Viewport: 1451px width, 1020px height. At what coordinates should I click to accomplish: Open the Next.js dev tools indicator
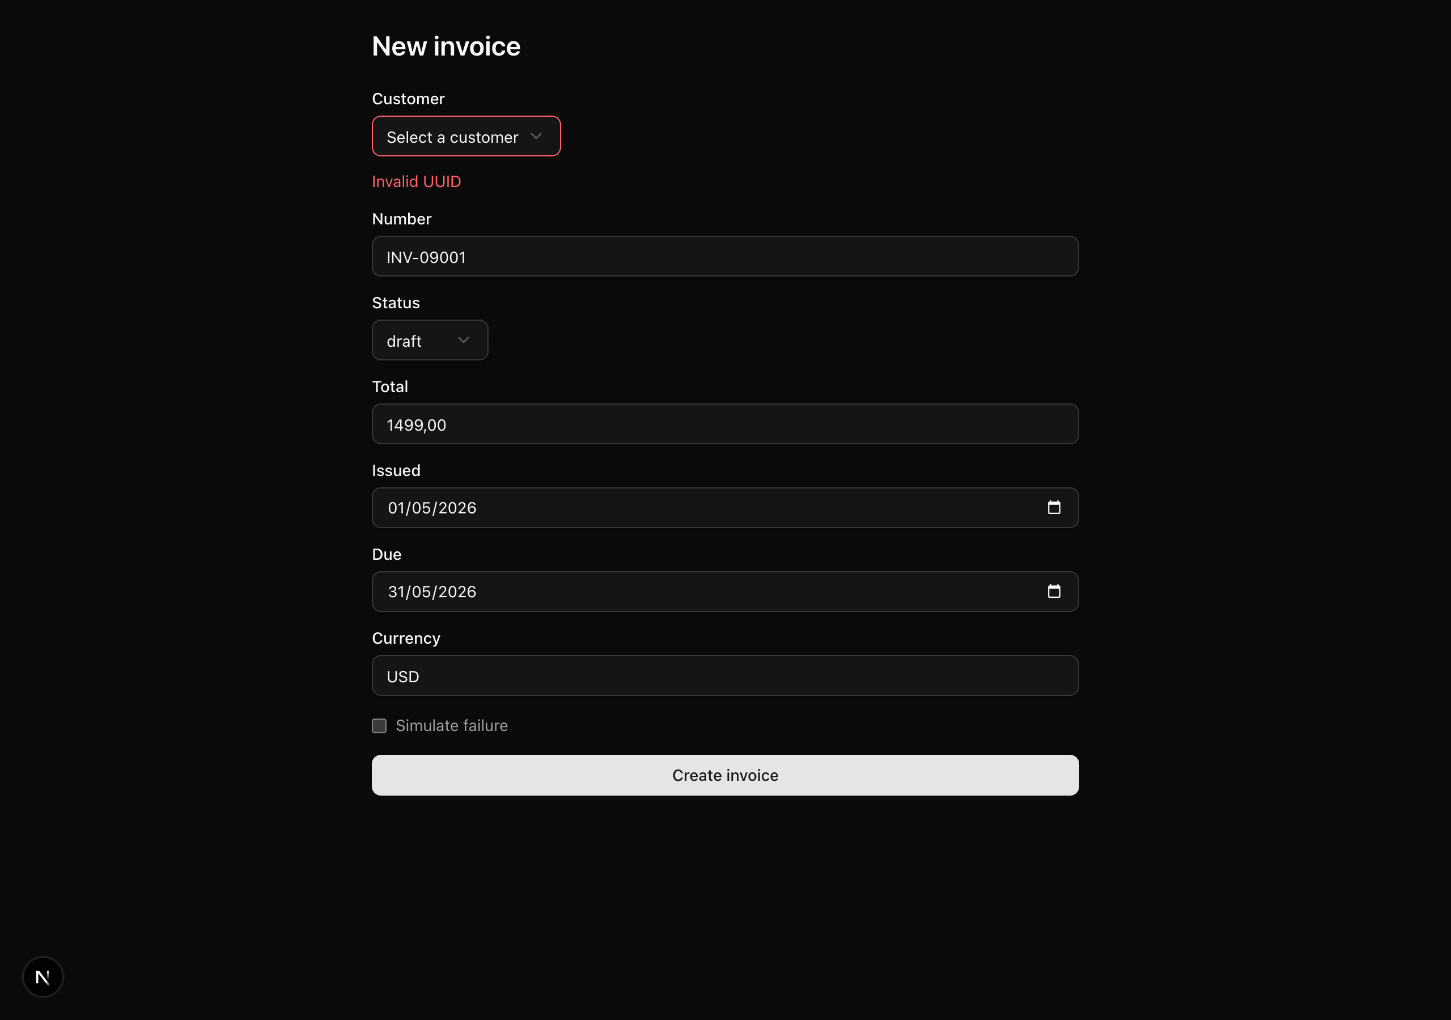pyautogui.click(x=43, y=977)
